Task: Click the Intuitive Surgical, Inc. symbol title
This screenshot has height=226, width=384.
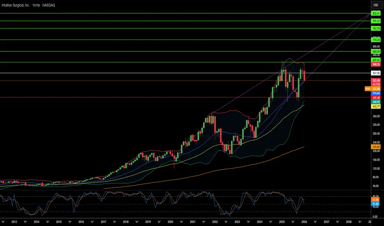Action: [18, 5]
